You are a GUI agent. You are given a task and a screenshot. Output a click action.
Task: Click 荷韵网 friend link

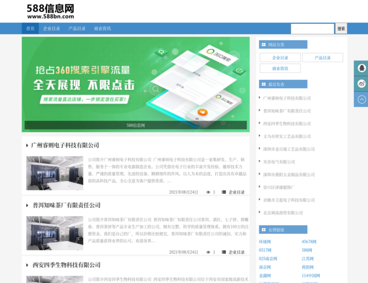click(307, 267)
